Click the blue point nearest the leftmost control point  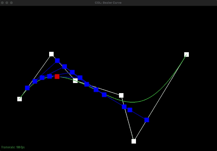[x=27, y=88]
